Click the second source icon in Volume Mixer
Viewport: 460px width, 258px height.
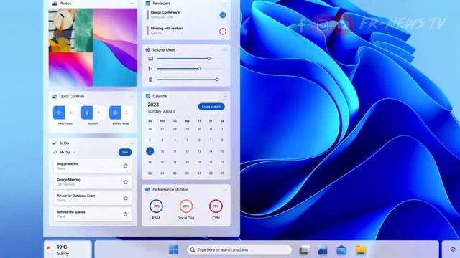[150, 69]
